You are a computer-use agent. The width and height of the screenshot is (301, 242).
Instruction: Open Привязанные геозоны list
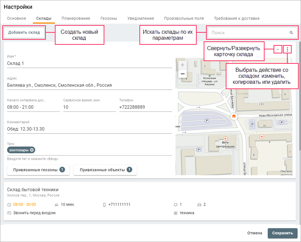38,170
